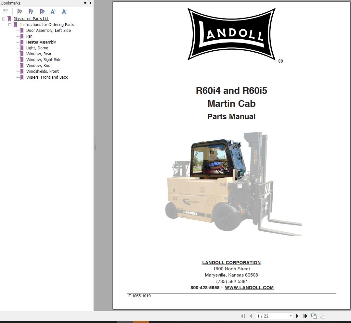The width and height of the screenshot is (351, 323).
Task: Collapse the Instructions for Ordering Parts node
Action: pyautogui.click(x=9, y=24)
